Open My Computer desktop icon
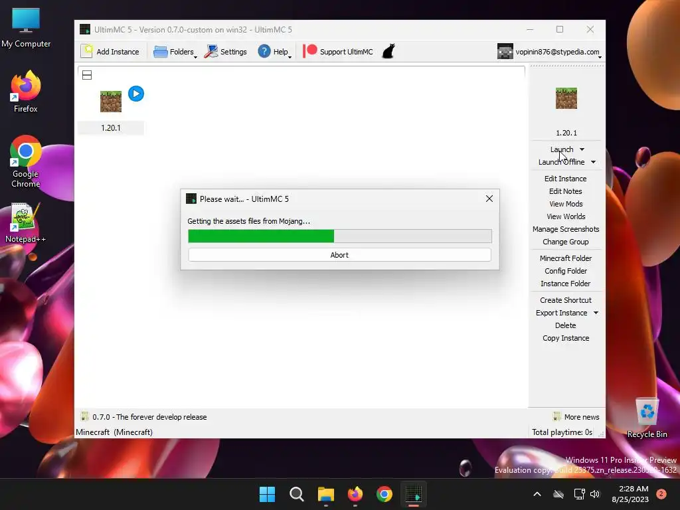The width and height of the screenshot is (680, 510). tap(26, 28)
